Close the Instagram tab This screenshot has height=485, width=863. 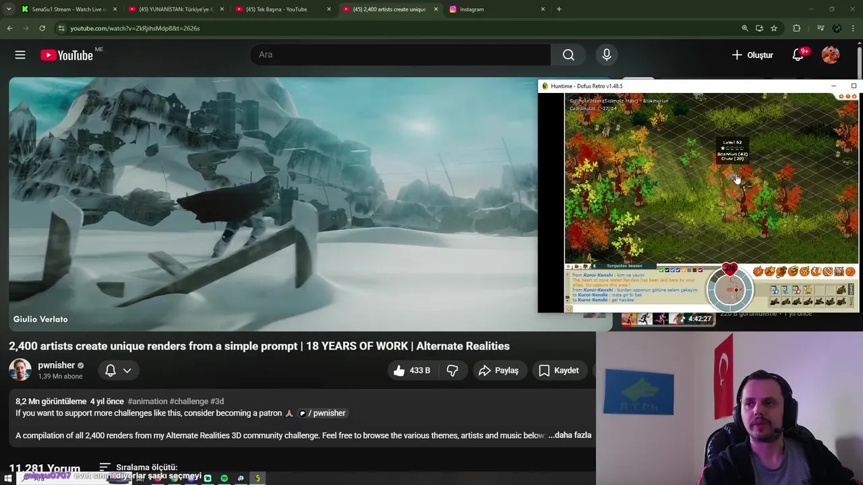pos(543,9)
